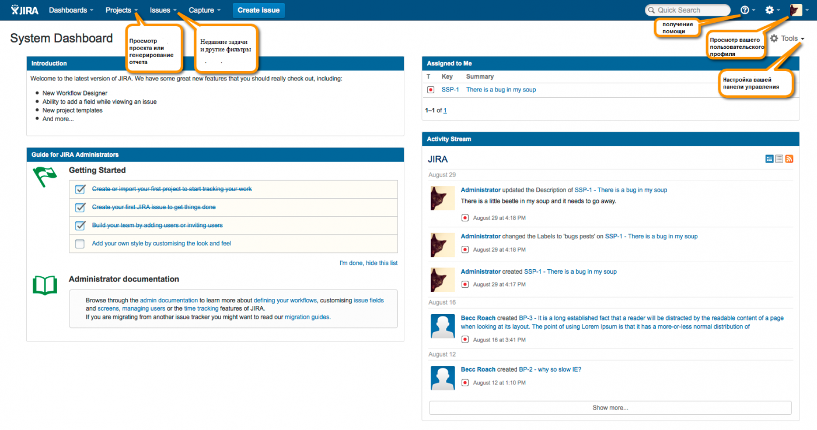Click in the Quick Search field

[x=689, y=10]
